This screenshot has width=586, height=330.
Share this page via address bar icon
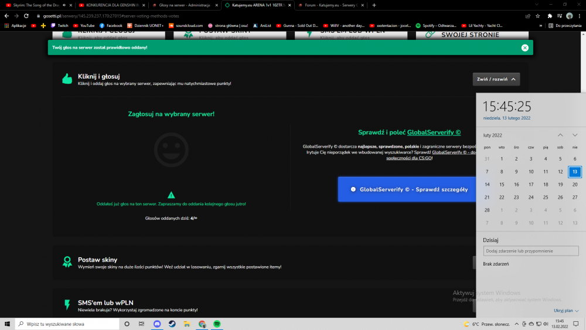click(x=528, y=16)
